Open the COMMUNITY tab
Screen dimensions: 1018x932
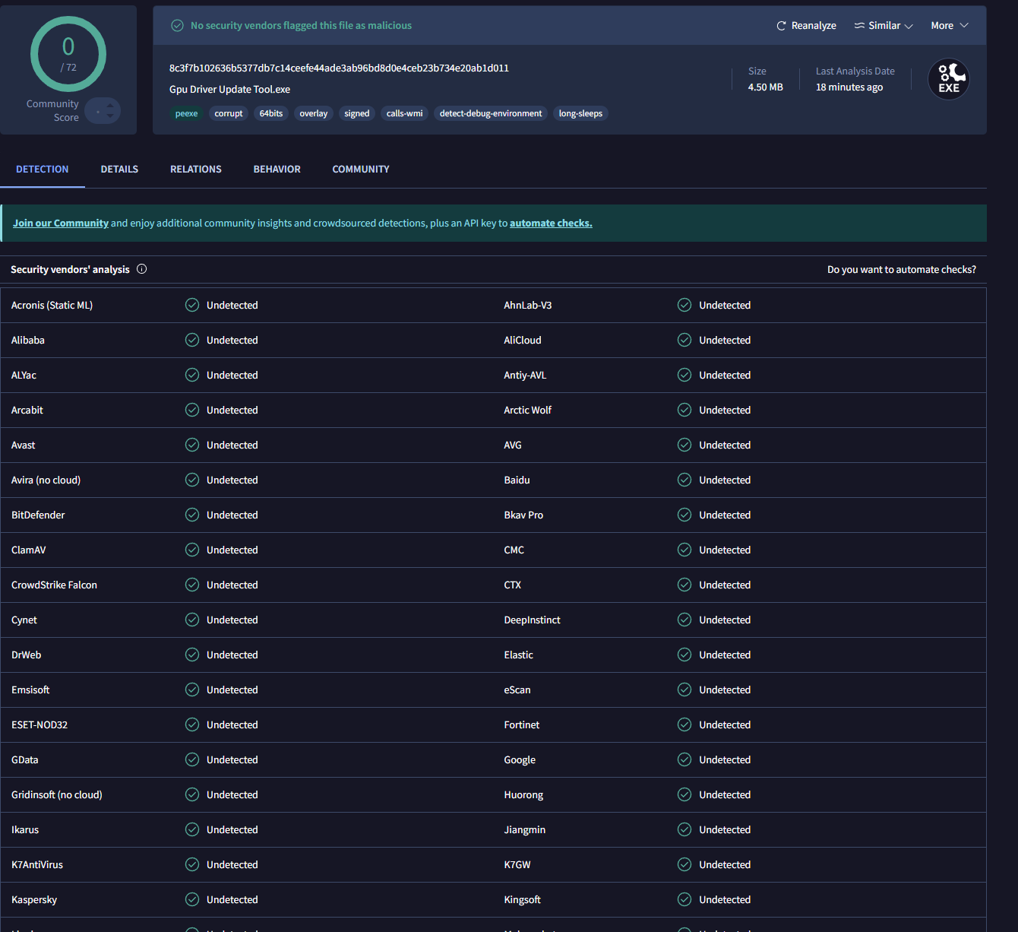point(361,169)
